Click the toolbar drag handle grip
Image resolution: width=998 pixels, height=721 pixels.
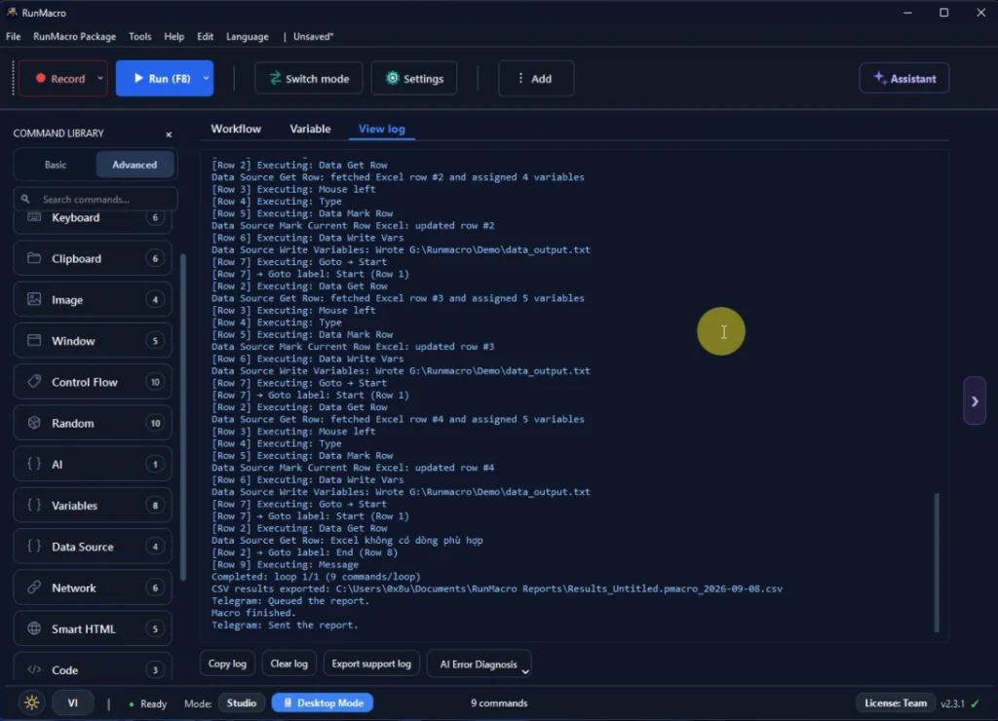pos(13,78)
